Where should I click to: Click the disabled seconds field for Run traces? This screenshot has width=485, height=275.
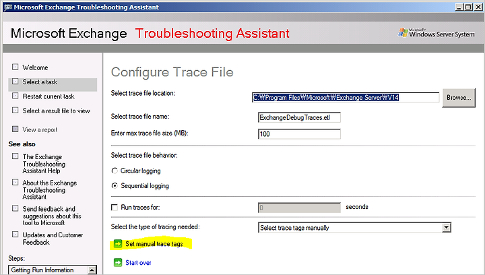click(299, 208)
